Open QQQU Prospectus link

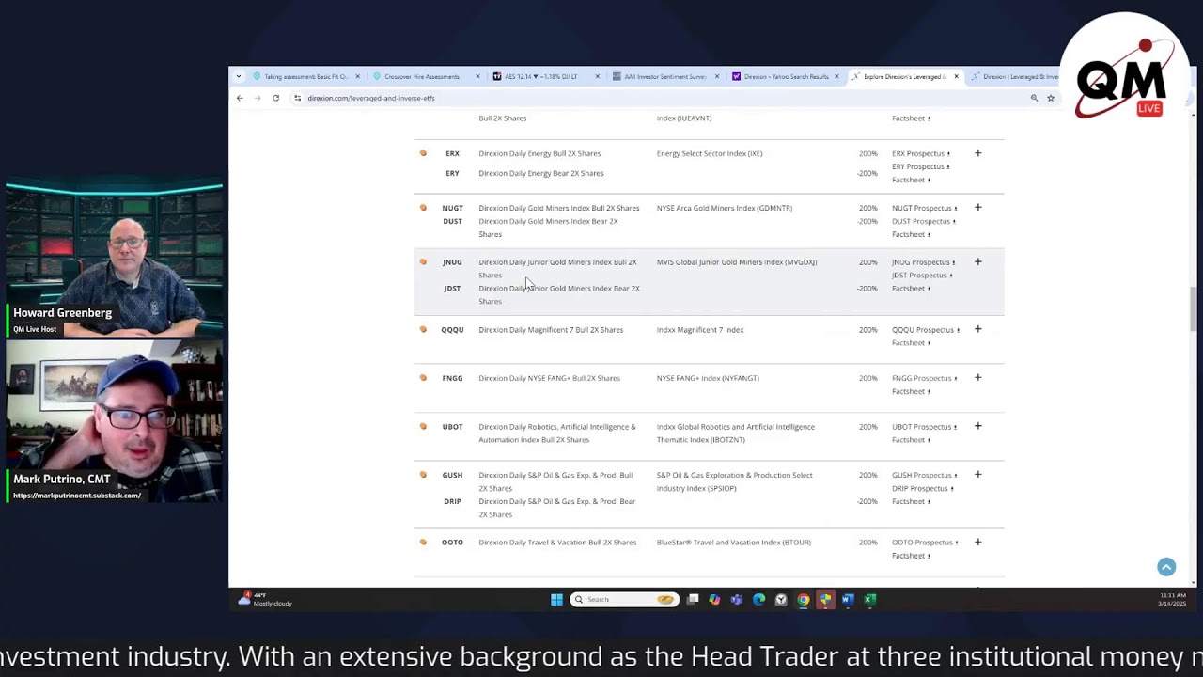pyautogui.click(x=925, y=330)
